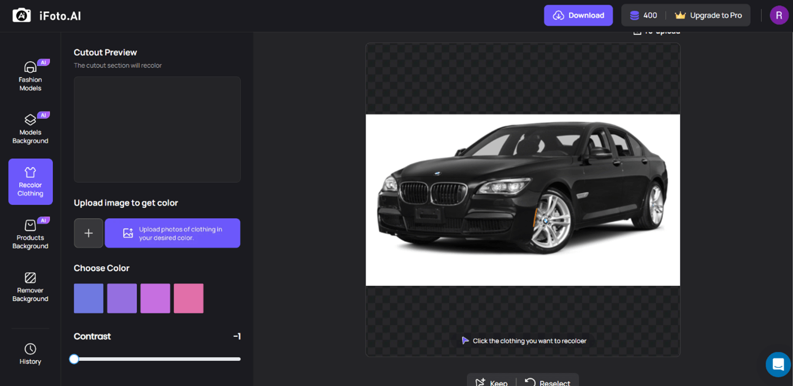Select the Recolor Clothing tool
Screen dimensions: 793x386
pyautogui.click(x=30, y=181)
